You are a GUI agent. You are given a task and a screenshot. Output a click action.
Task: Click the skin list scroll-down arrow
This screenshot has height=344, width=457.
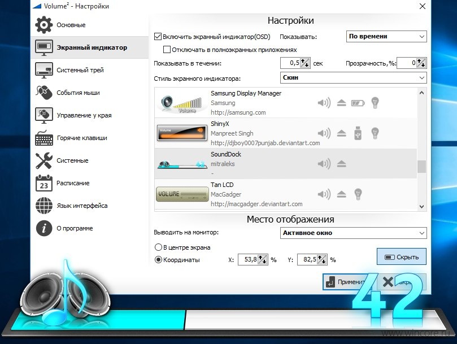421,206
